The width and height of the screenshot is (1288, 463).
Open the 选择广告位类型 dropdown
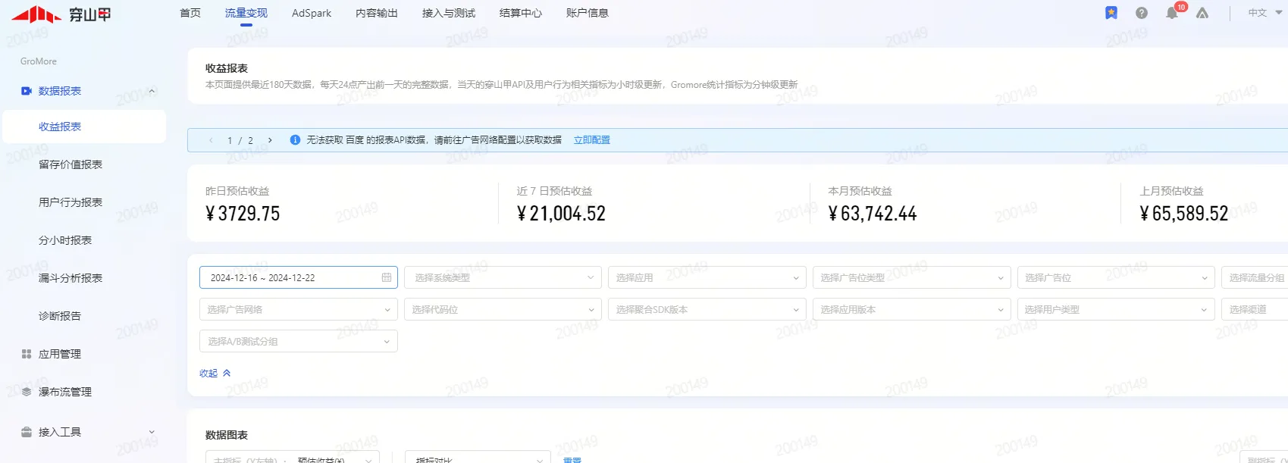coord(912,277)
